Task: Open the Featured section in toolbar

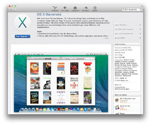Action: (55, 9)
